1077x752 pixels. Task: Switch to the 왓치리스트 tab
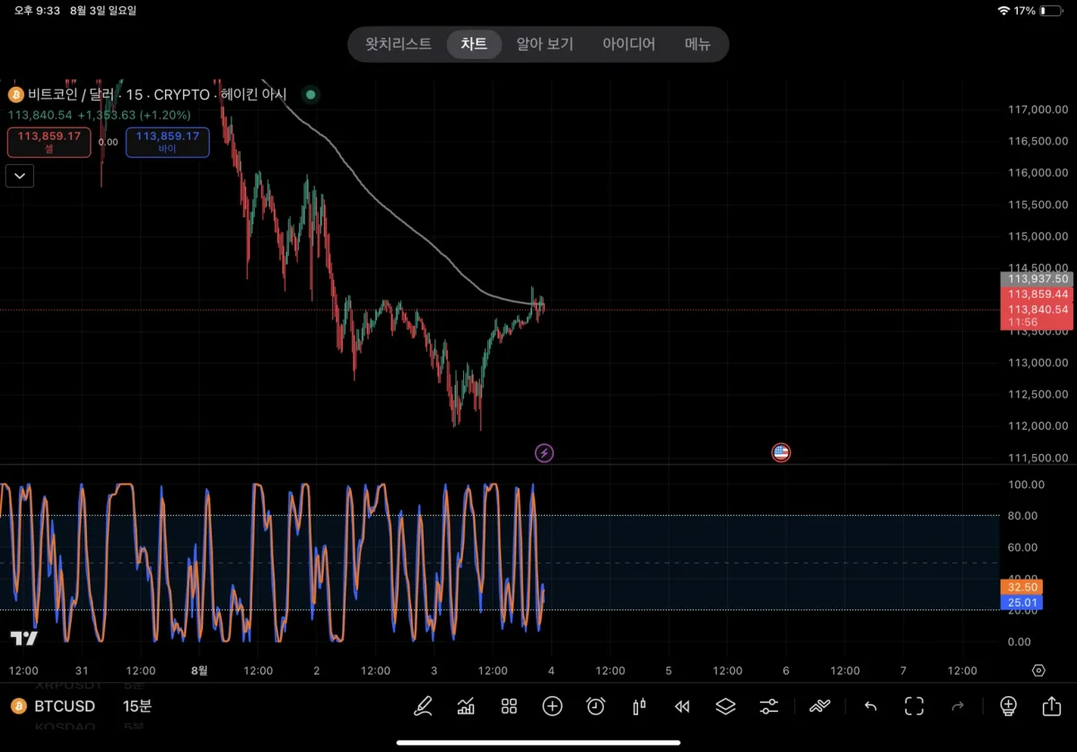[398, 44]
